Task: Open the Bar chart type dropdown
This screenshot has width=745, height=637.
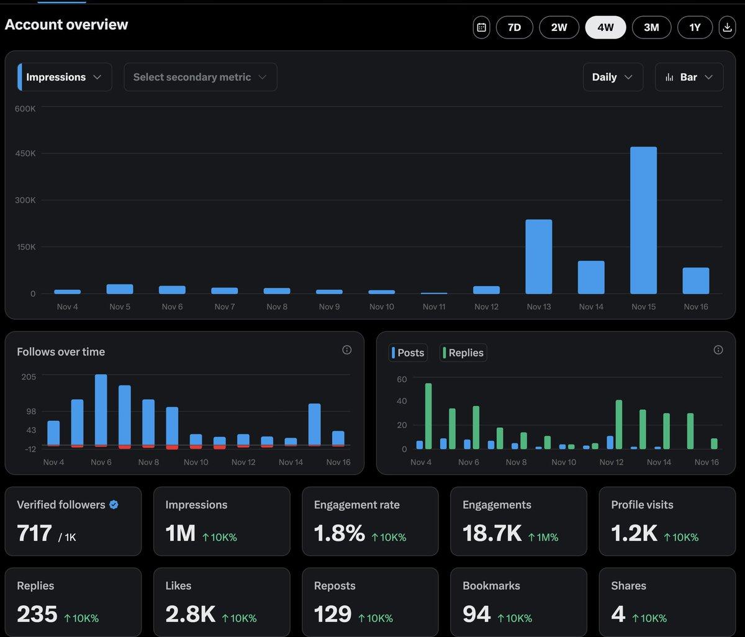Action: pos(689,77)
